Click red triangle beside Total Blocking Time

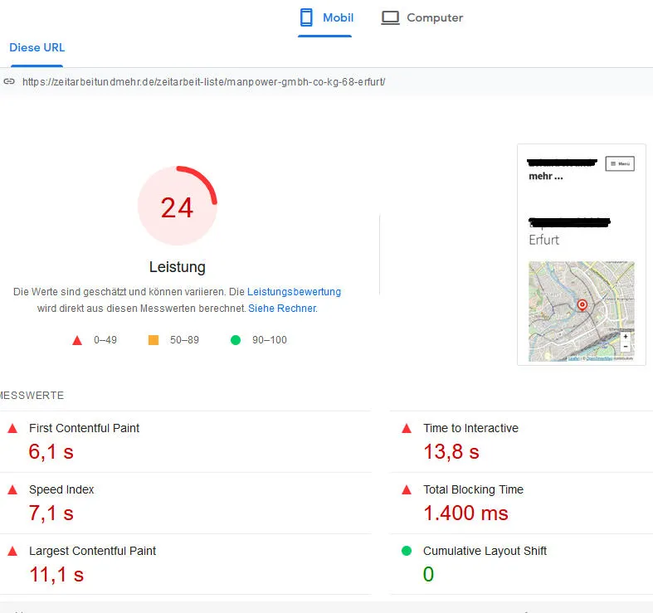point(407,489)
